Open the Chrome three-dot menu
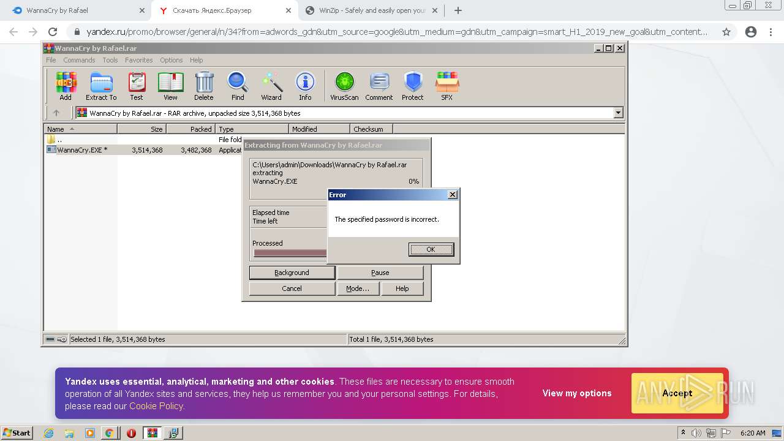Viewport: 784px width, 441px height. click(x=771, y=32)
